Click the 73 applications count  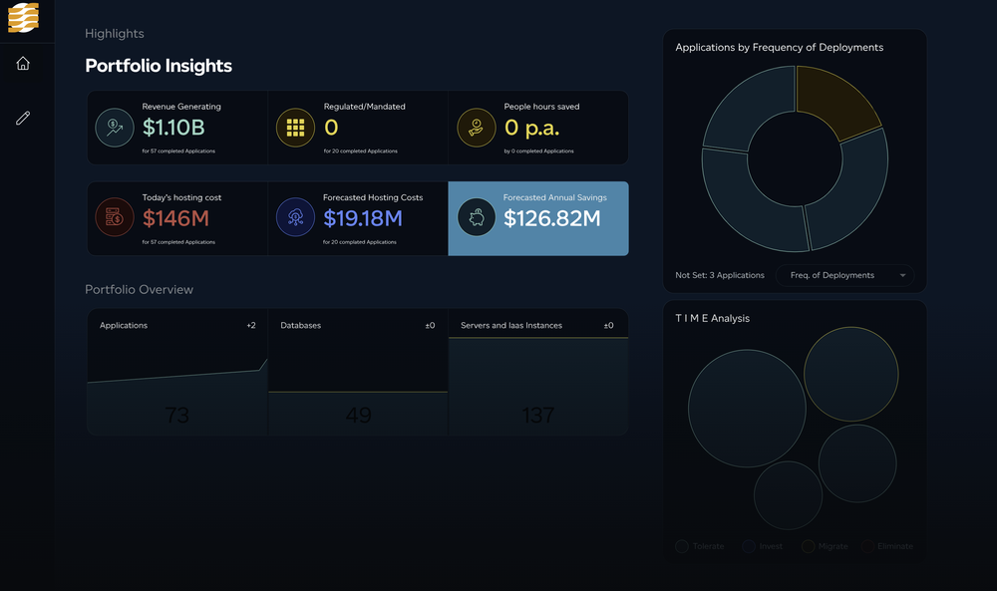[176, 415]
